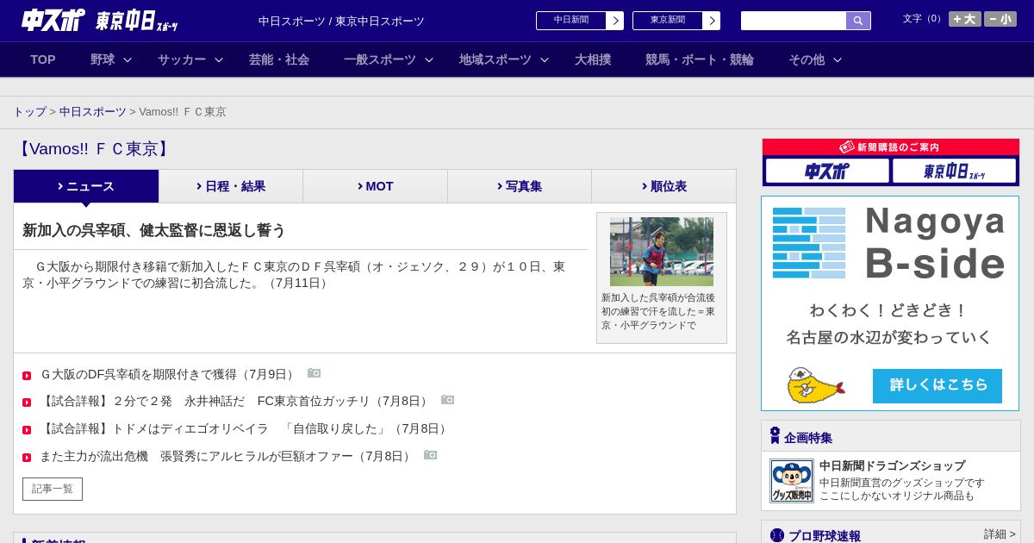Click the 記事一覧 button
This screenshot has width=1034, height=543.
tap(53, 489)
